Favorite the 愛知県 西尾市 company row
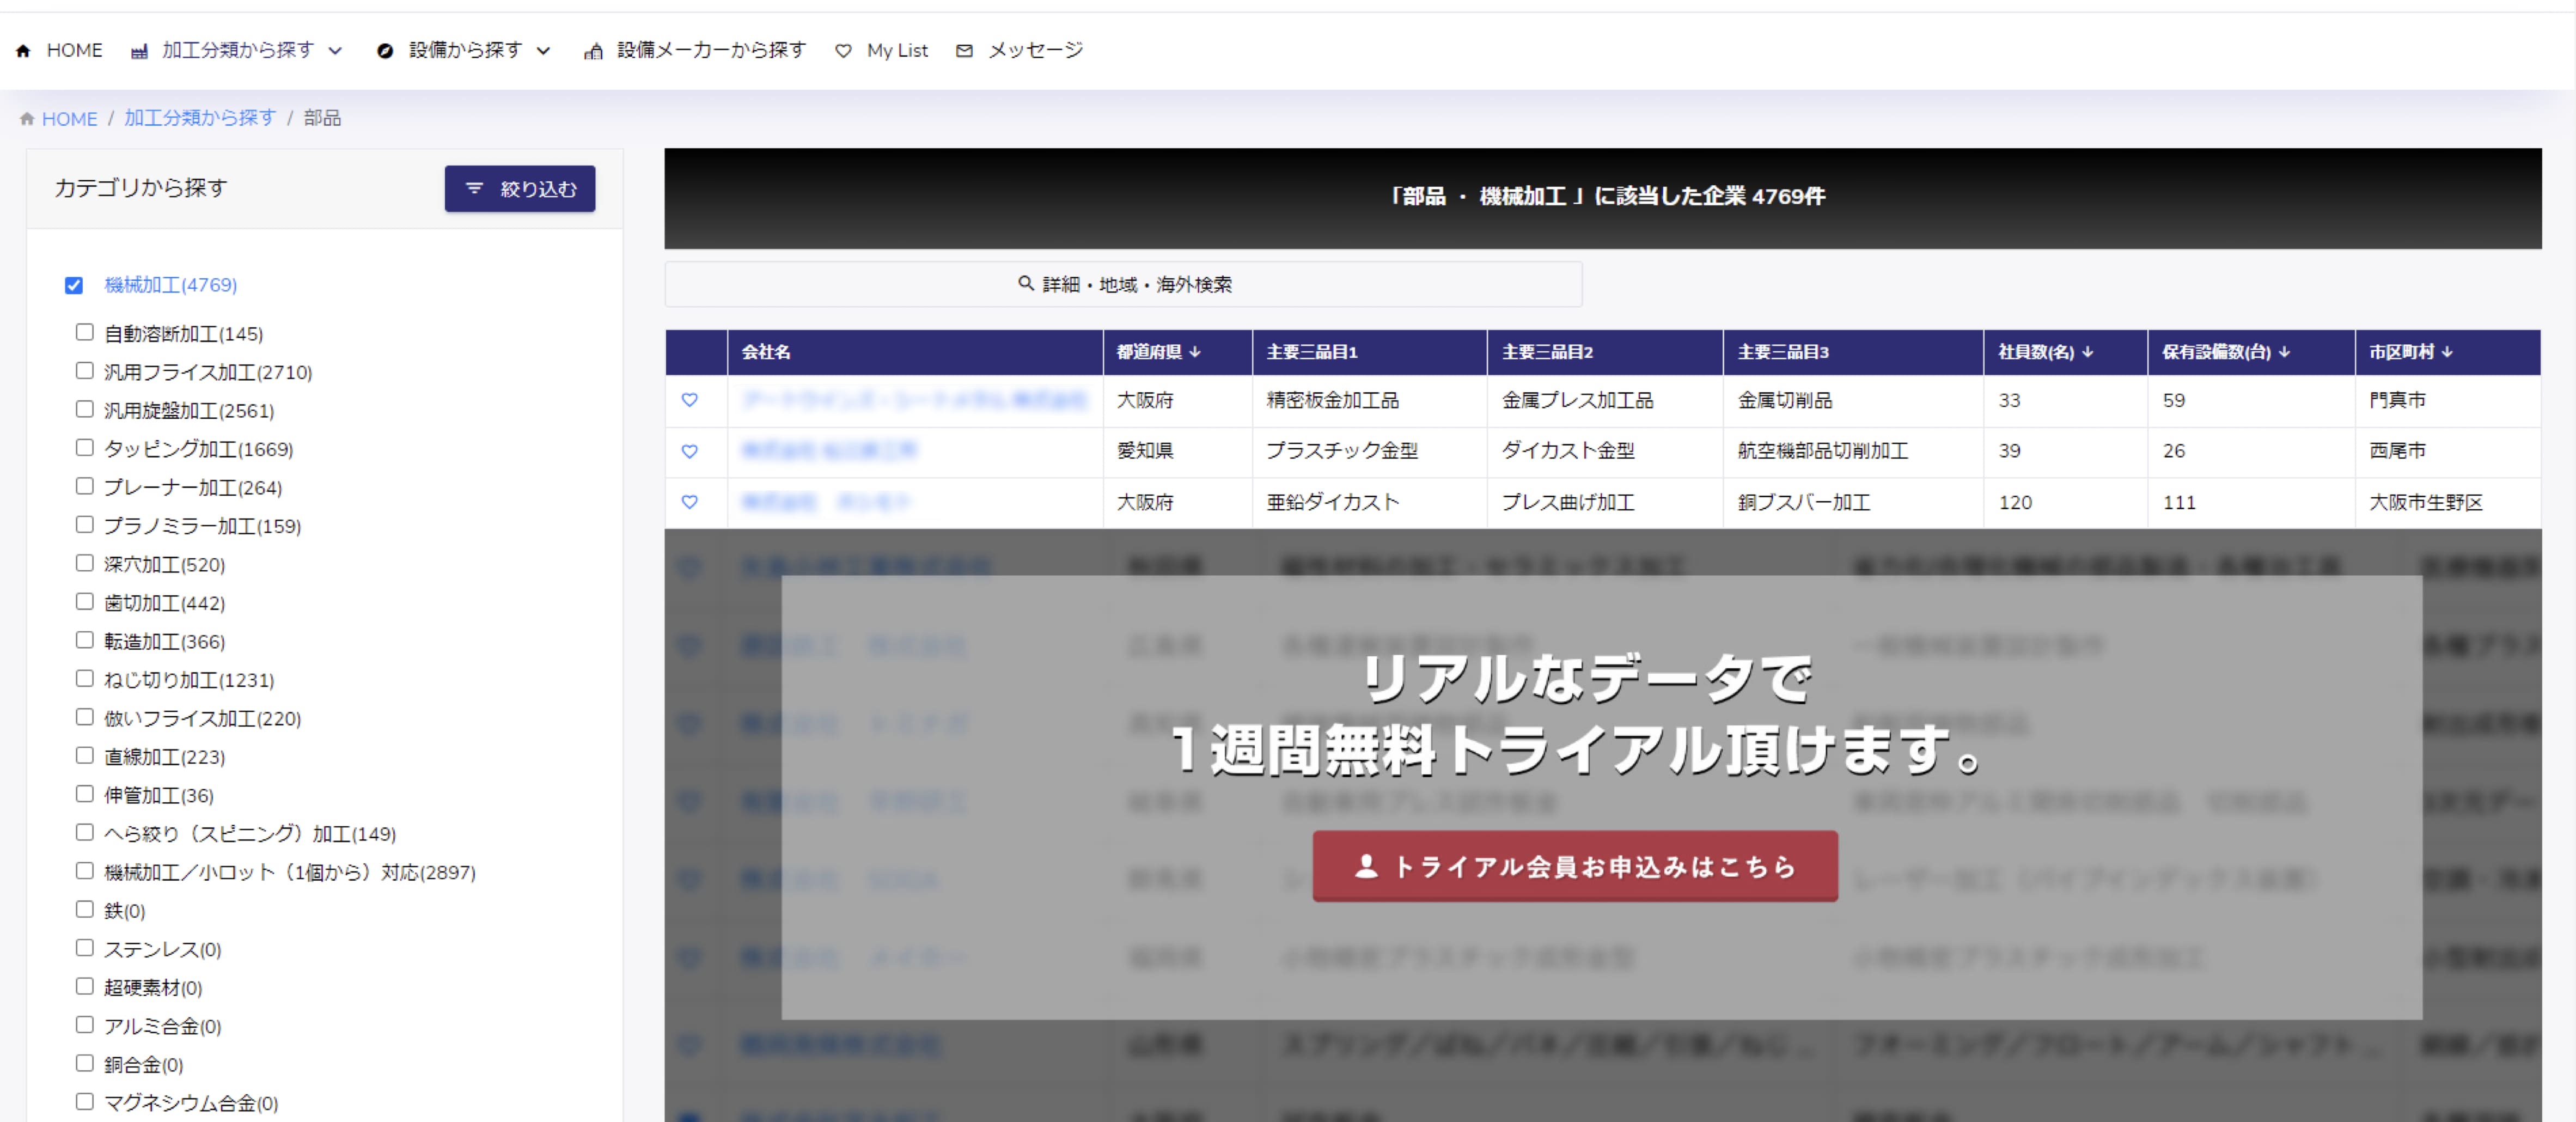Screen dimensions: 2576x1122 click(x=689, y=451)
